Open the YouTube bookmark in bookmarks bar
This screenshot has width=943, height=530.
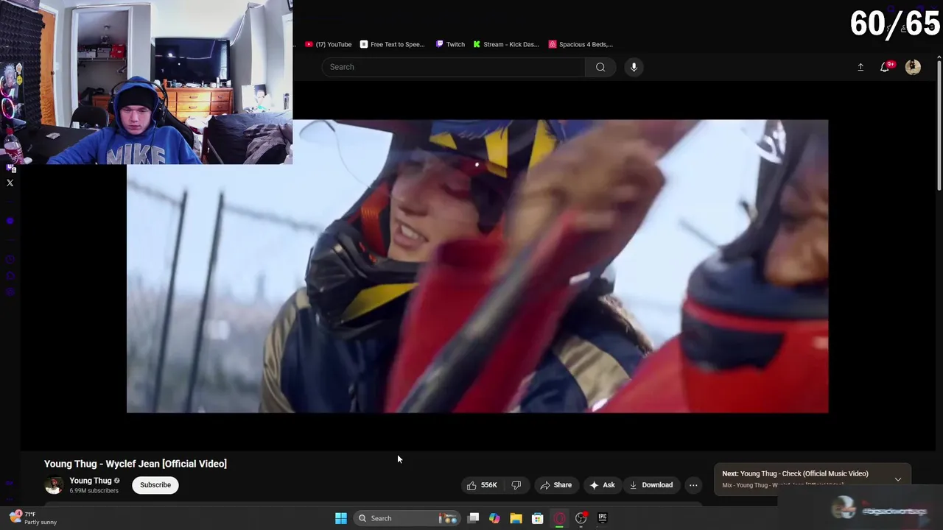[329, 44]
